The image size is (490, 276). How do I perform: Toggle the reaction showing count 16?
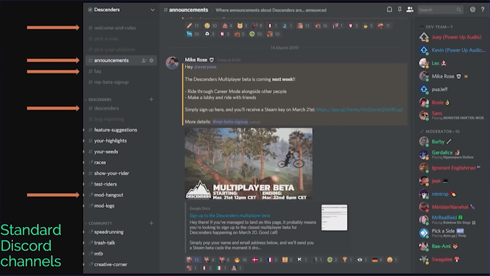[x=321, y=26]
